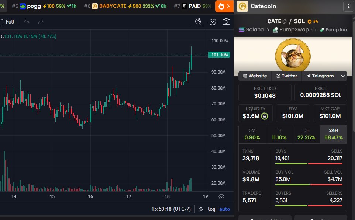Image resolution: width=355 pixels, height=220 pixels.
Task: Select the 6H timeframe tab
Action: [306, 134]
